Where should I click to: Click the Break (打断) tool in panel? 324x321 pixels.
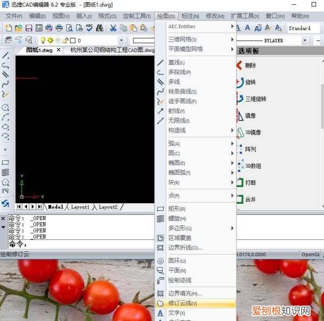click(250, 183)
